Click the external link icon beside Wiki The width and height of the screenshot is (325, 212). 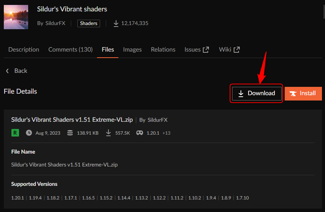237,50
